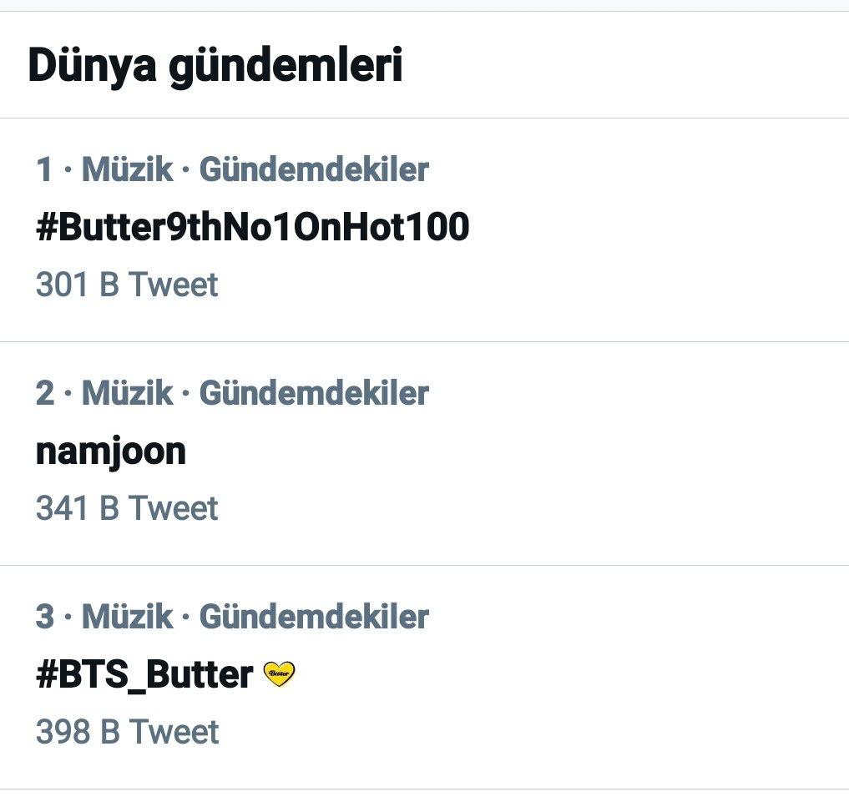The height and width of the screenshot is (807, 849).
Task: Open the #BTS_Butter hashtag trend
Action: (144, 675)
